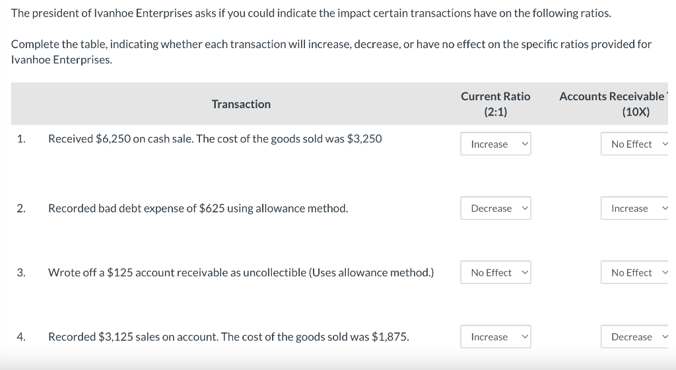This screenshot has height=370, width=676.
Task: Open Current Ratio dropdown for sales on account
Action: pos(495,337)
